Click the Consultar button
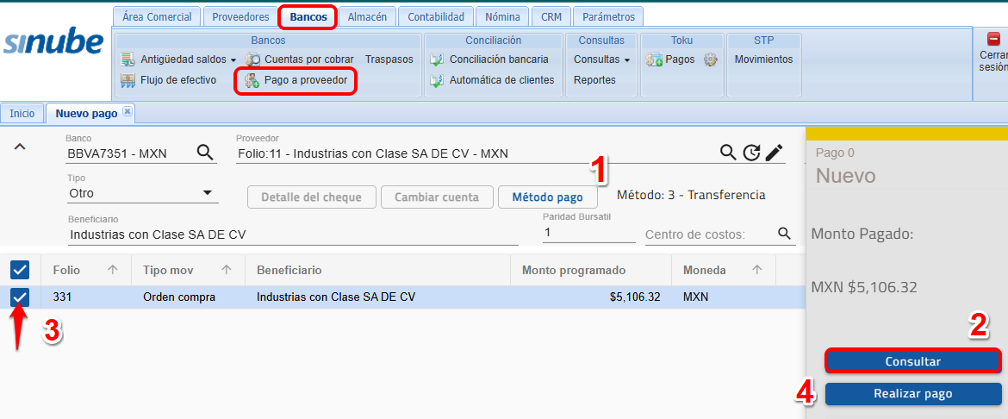Viewport: 1008px width, 419px height. 913,361
